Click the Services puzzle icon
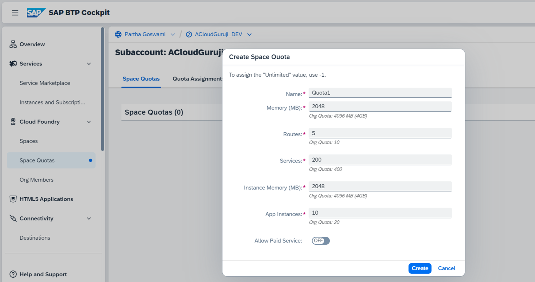 click(13, 64)
